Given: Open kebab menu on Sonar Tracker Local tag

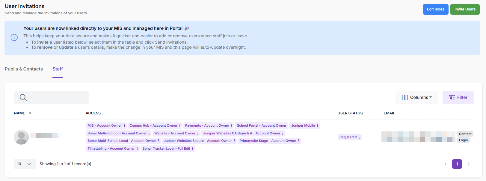Looking at the screenshot, I should pos(193,149).
